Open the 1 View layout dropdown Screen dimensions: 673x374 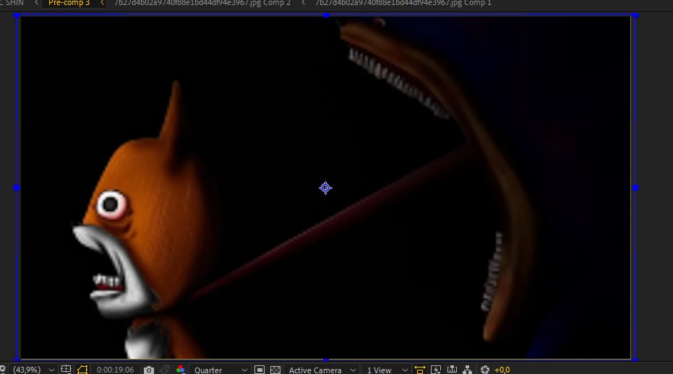tap(387, 370)
